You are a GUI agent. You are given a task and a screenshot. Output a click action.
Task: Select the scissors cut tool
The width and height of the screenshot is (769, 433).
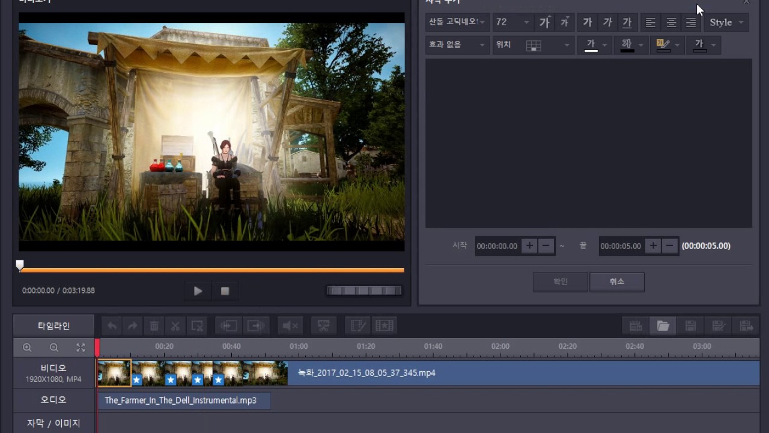tap(175, 326)
